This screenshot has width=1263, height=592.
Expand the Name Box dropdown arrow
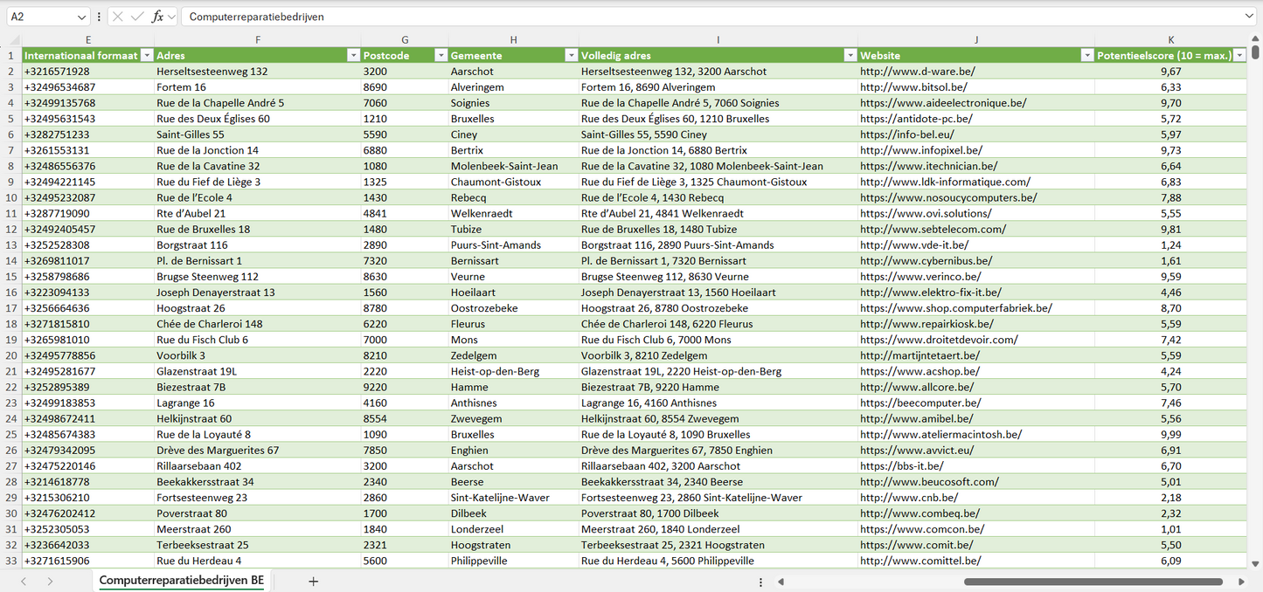(x=82, y=17)
